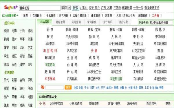This screenshot has height=108, width=174.
Task: Switch to the 流行音乐 tab
Action: pyautogui.click(x=107, y=22)
